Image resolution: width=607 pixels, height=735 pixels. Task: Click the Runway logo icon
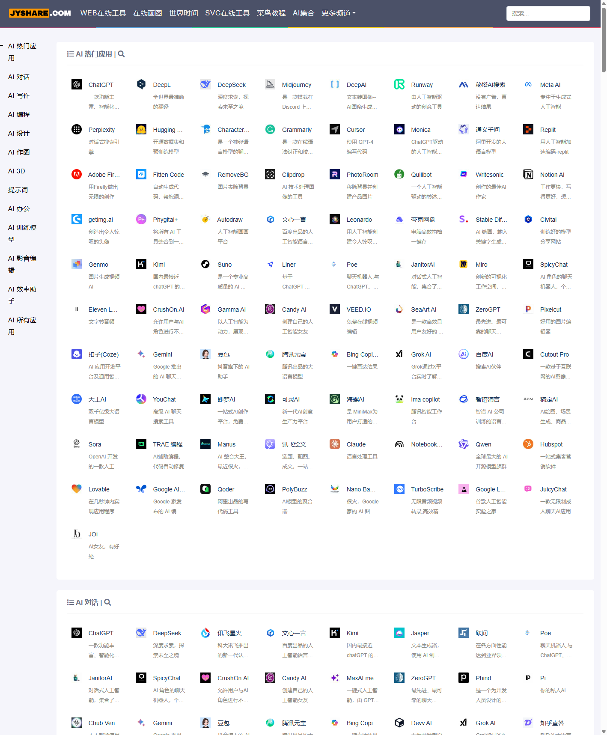click(x=399, y=84)
